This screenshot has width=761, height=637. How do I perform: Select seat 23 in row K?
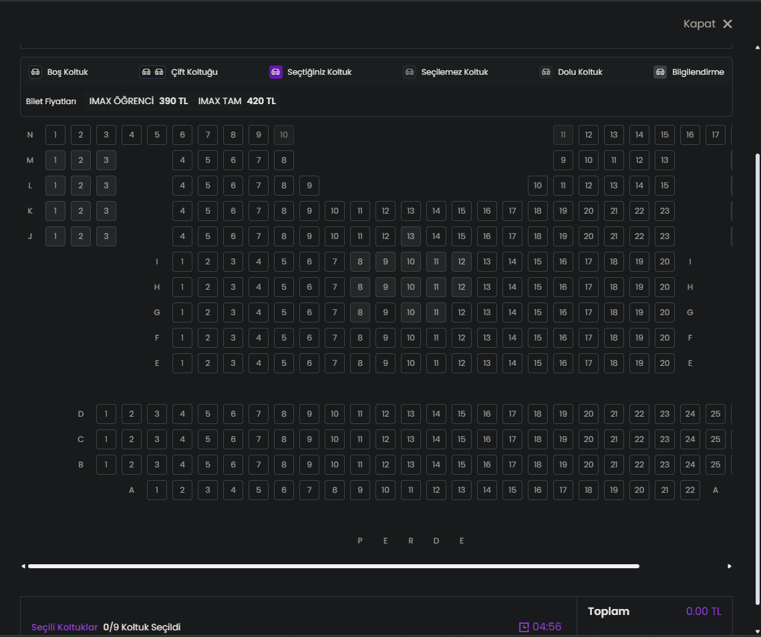(x=664, y=210)
